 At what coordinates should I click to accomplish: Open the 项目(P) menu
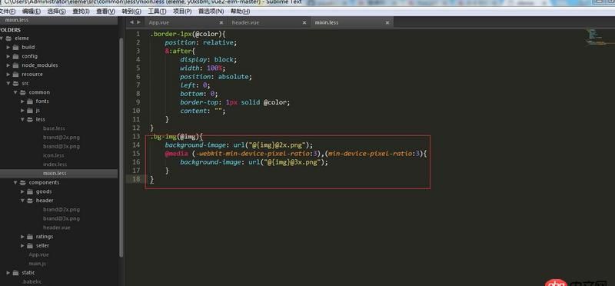[182, 12]
